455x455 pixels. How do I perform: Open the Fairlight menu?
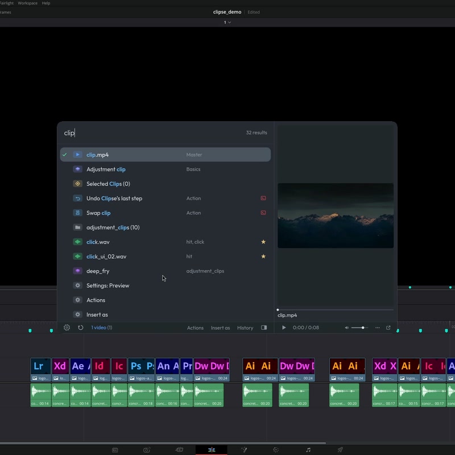pos(6,3)
